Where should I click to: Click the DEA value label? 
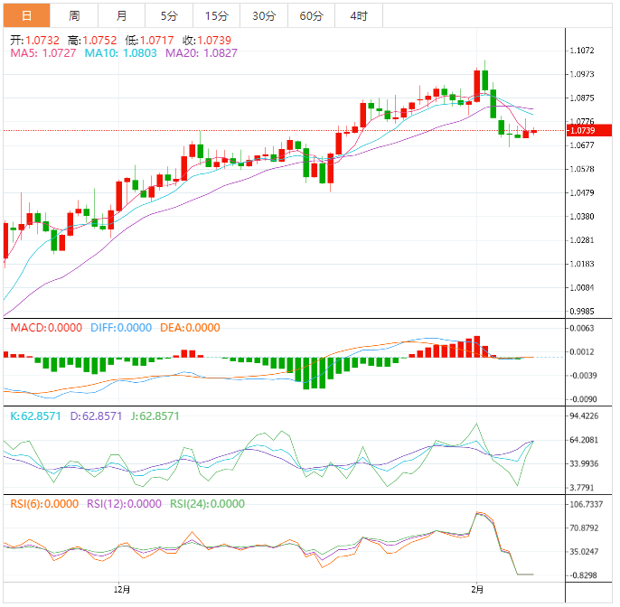click(x=190, y=328)
